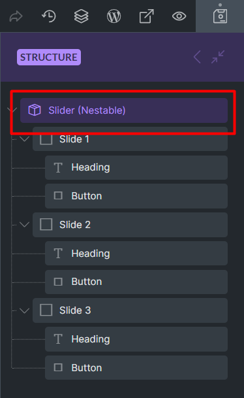Open the external link view icon
Screen dimensions: 244x398
(x=146, y=16)
